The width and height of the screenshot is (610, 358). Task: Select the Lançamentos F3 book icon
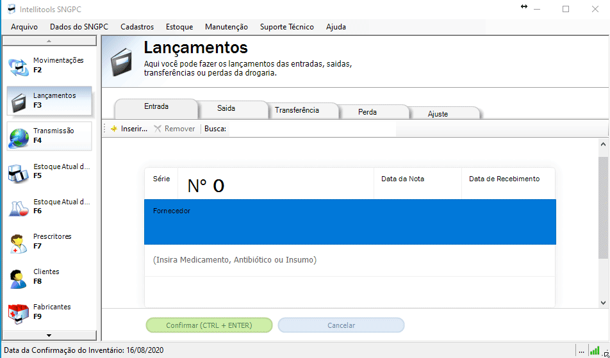pos(19,102)
